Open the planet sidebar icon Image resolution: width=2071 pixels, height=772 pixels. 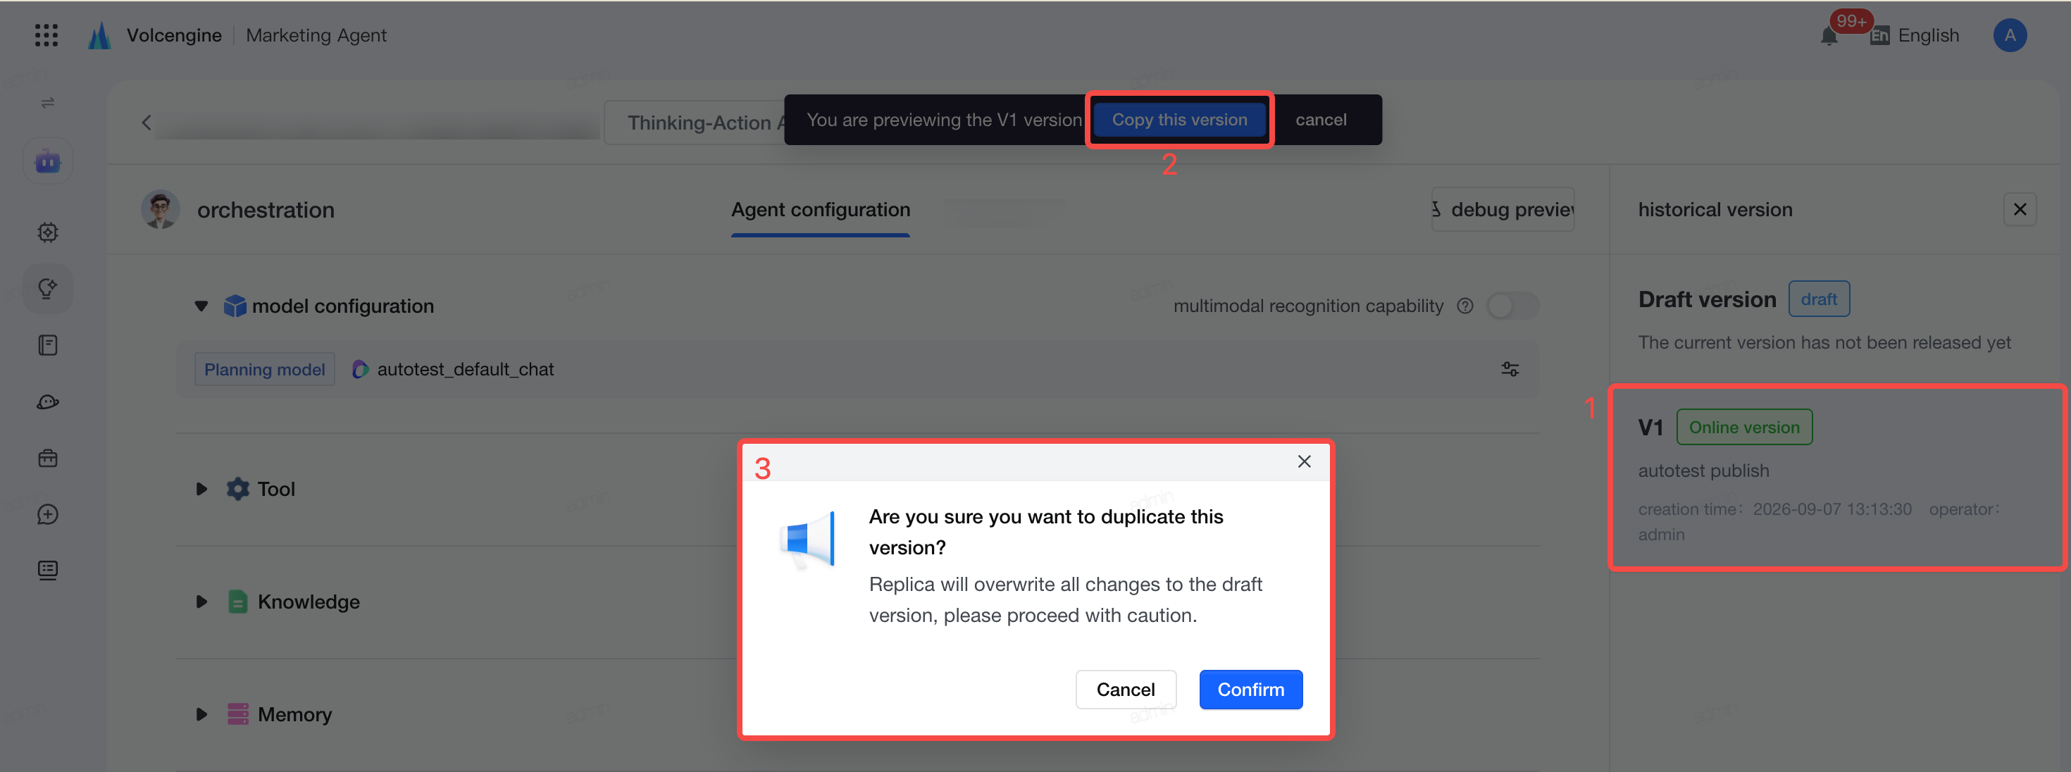(x=47, y=401)
